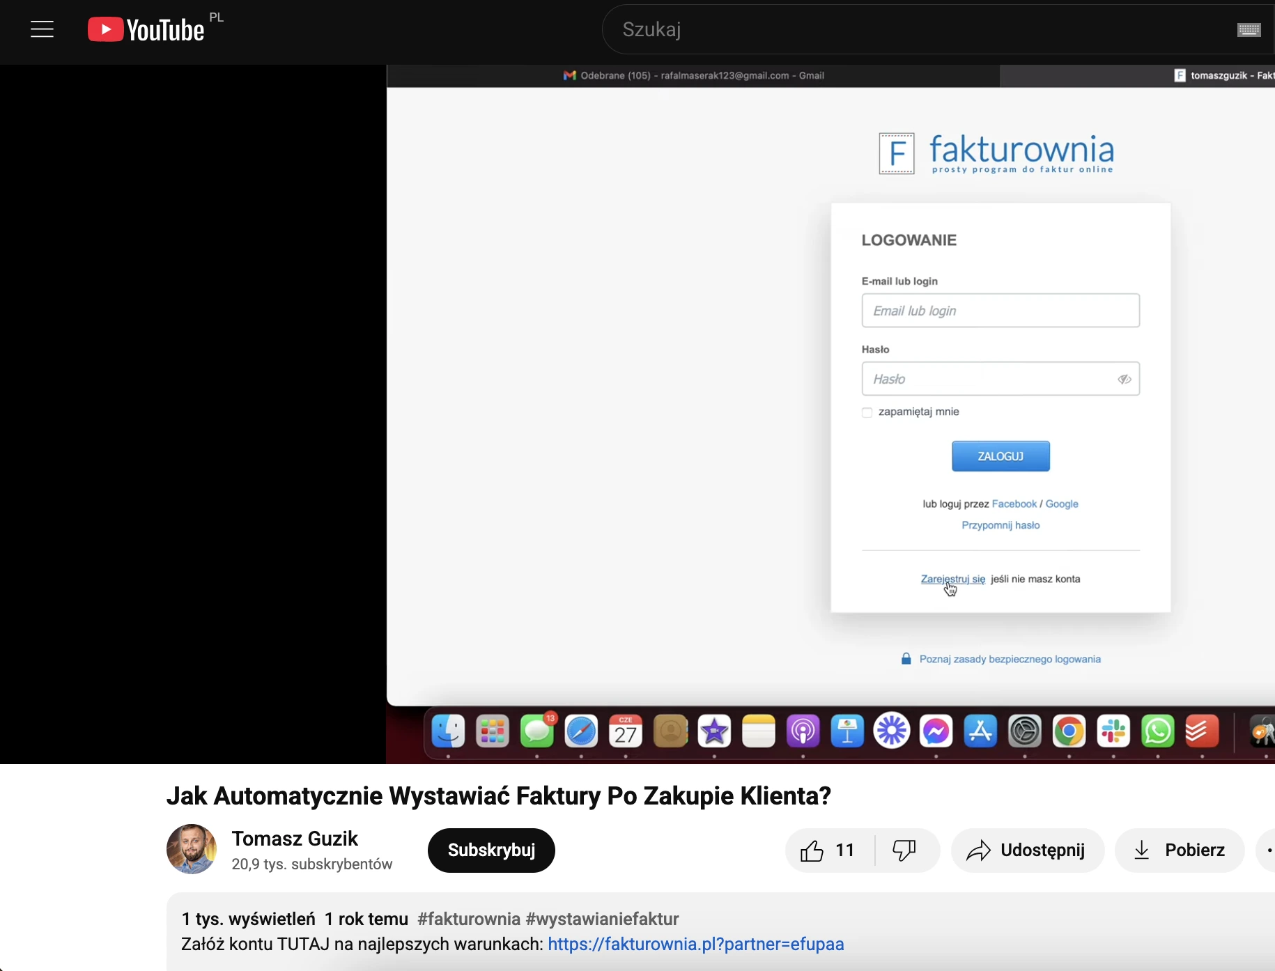Viewport: 1275px width, 971px height.
Task: Click the ZALOGUJ login button
Action: click(x=1000, y=456)
